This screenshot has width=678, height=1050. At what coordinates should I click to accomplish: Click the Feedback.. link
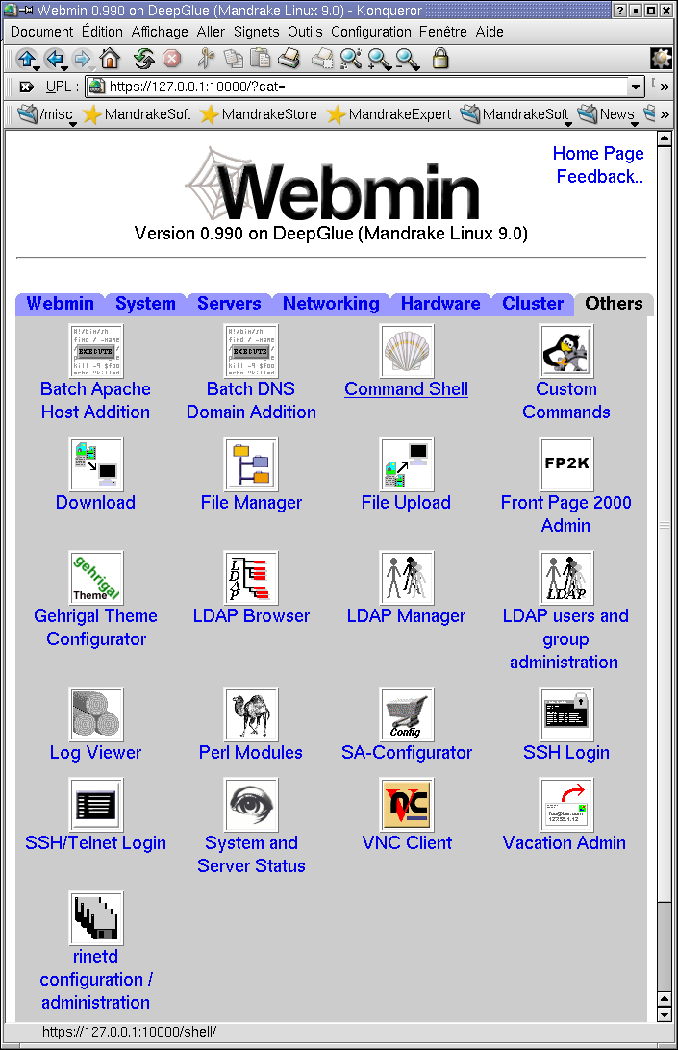pyautogui.click(x=599, y=177)
